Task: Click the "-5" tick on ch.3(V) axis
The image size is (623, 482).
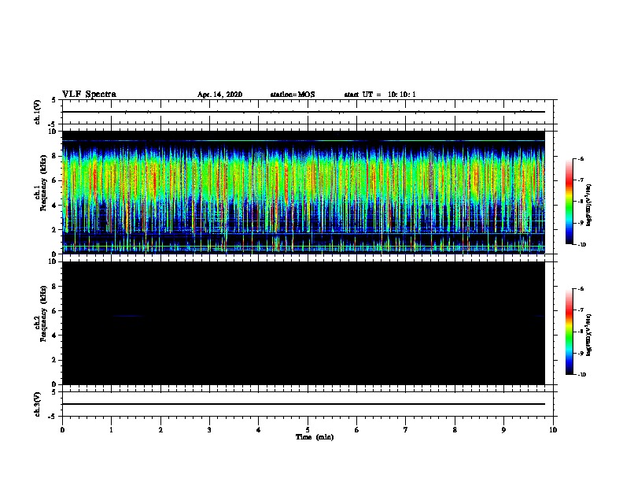Action: click(53, 417)
